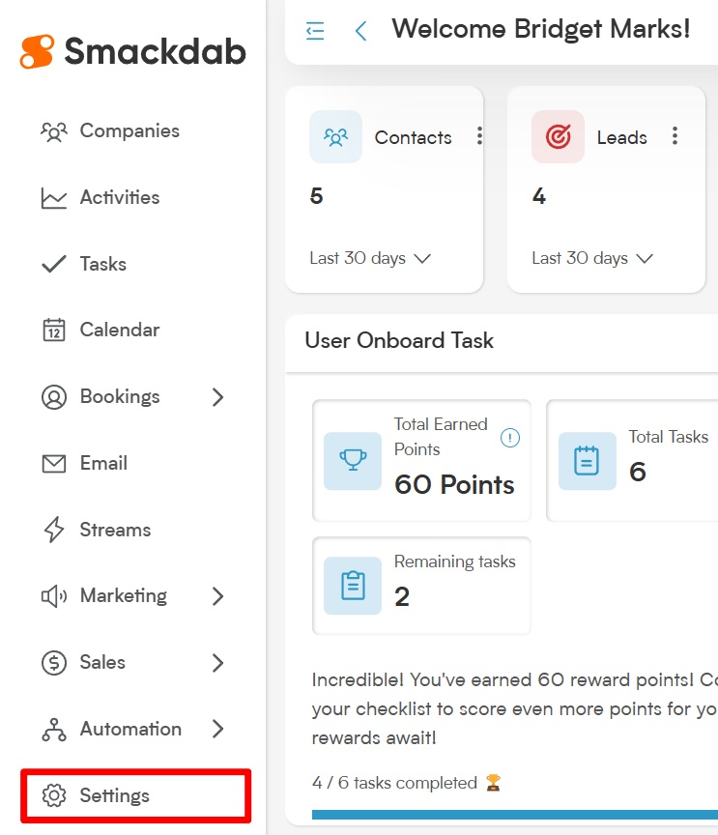Open Contacts card three-dot menu
The image size is (718, 835).
[x=479, y=136]
